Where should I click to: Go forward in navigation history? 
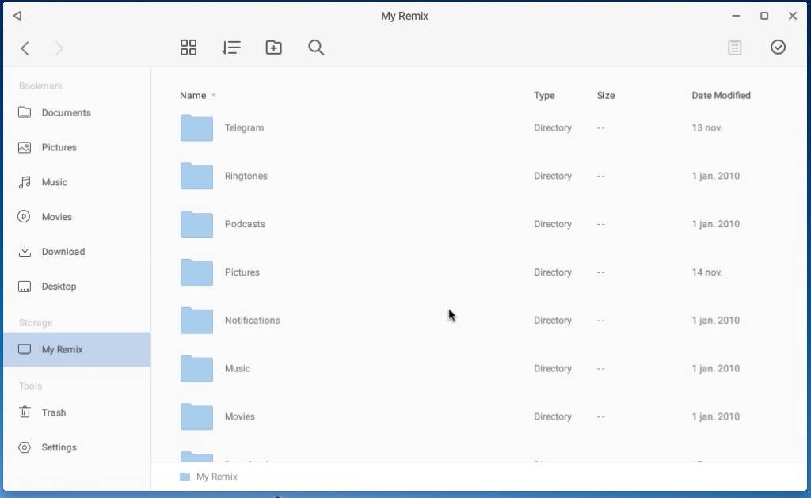[59, 48]
